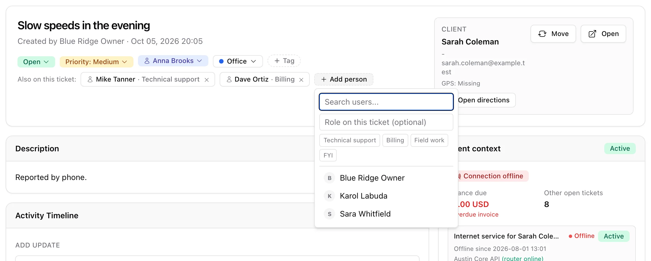Click the red Offline service status

[x=581, y=236]
